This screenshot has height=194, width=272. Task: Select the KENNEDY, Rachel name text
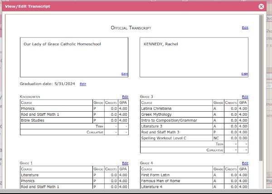click(x=160, y=44)
